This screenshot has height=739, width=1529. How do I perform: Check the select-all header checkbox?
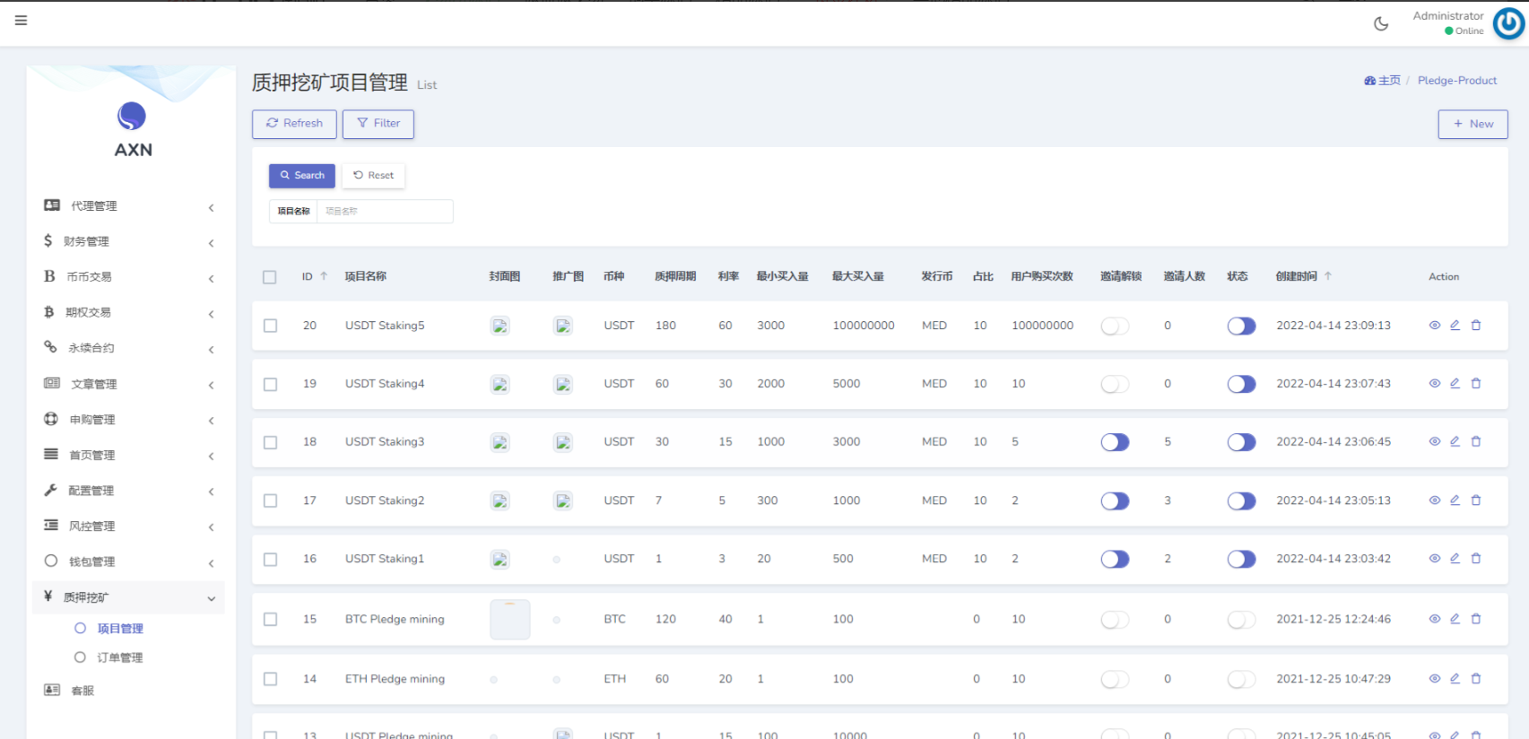click(270, 277)
